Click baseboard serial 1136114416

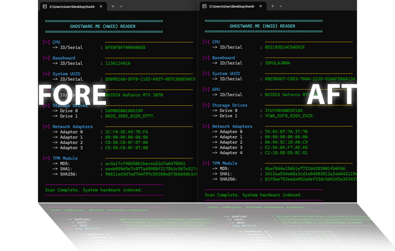click(118, 63)
